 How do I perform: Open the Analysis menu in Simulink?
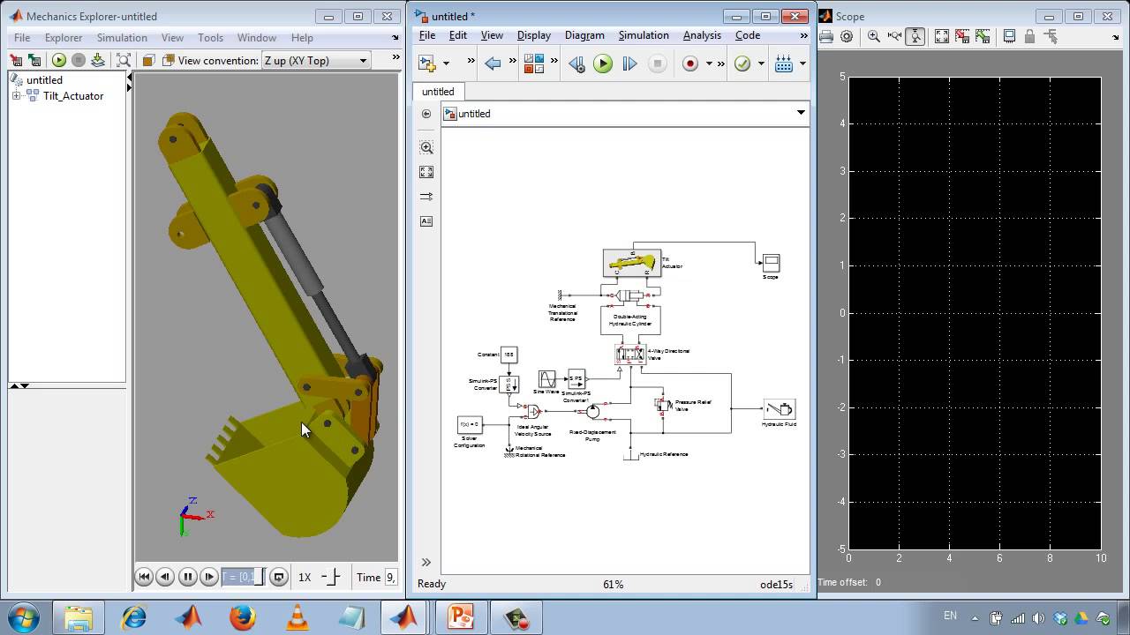[702, 35]
